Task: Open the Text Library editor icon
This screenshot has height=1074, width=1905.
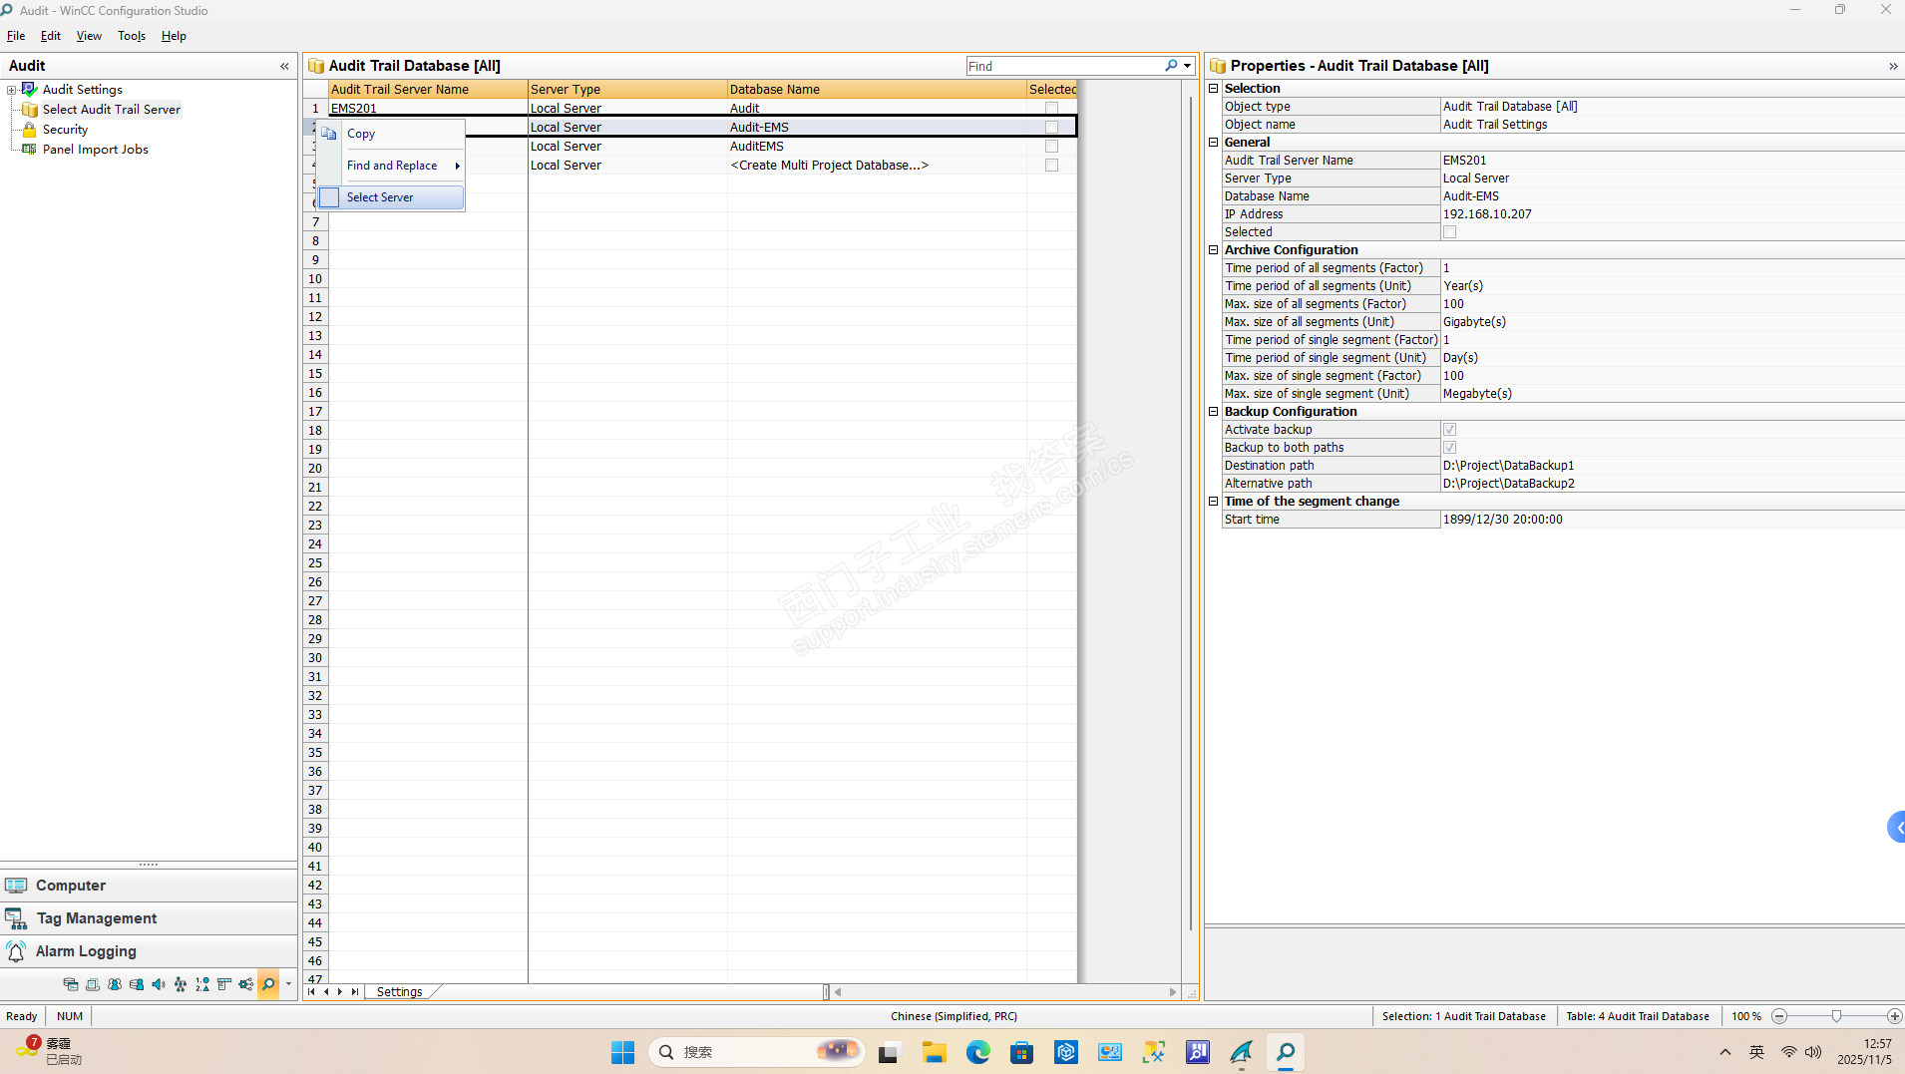Action: pos(93,984)
